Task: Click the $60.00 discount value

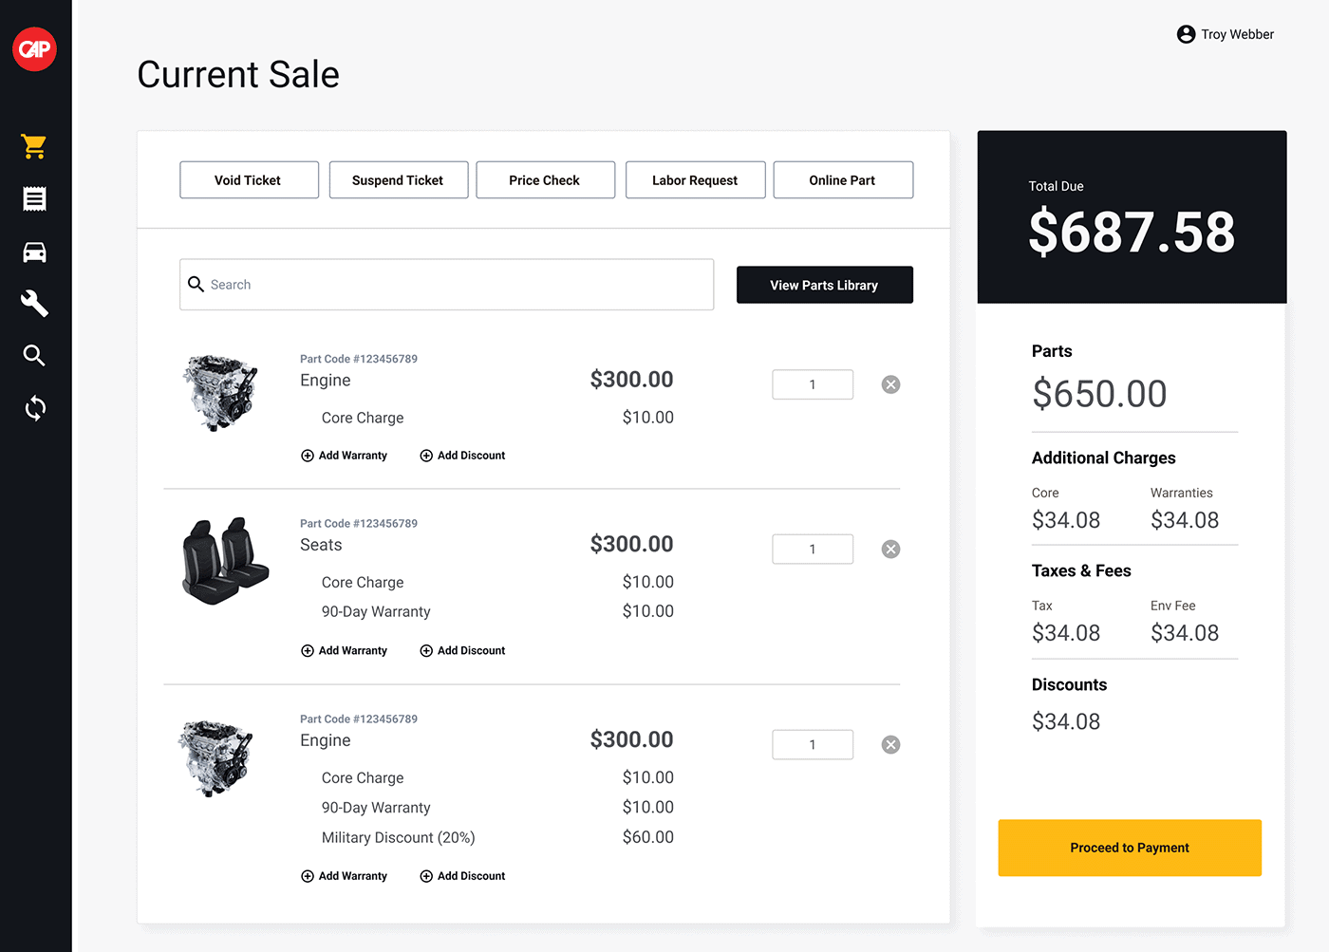Action: (x=648, y=837)
